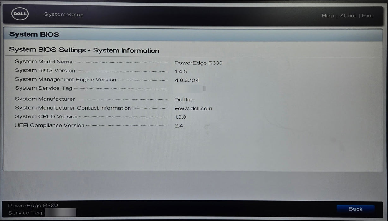Select the System Model Name label
Viewport: 388px width, 221px height.
(x=44, y=62)
